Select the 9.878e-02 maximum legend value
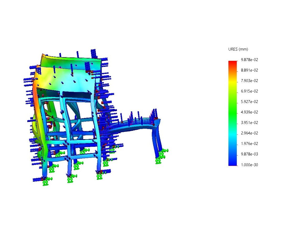 pyautogui.click(x=249, y=60)
